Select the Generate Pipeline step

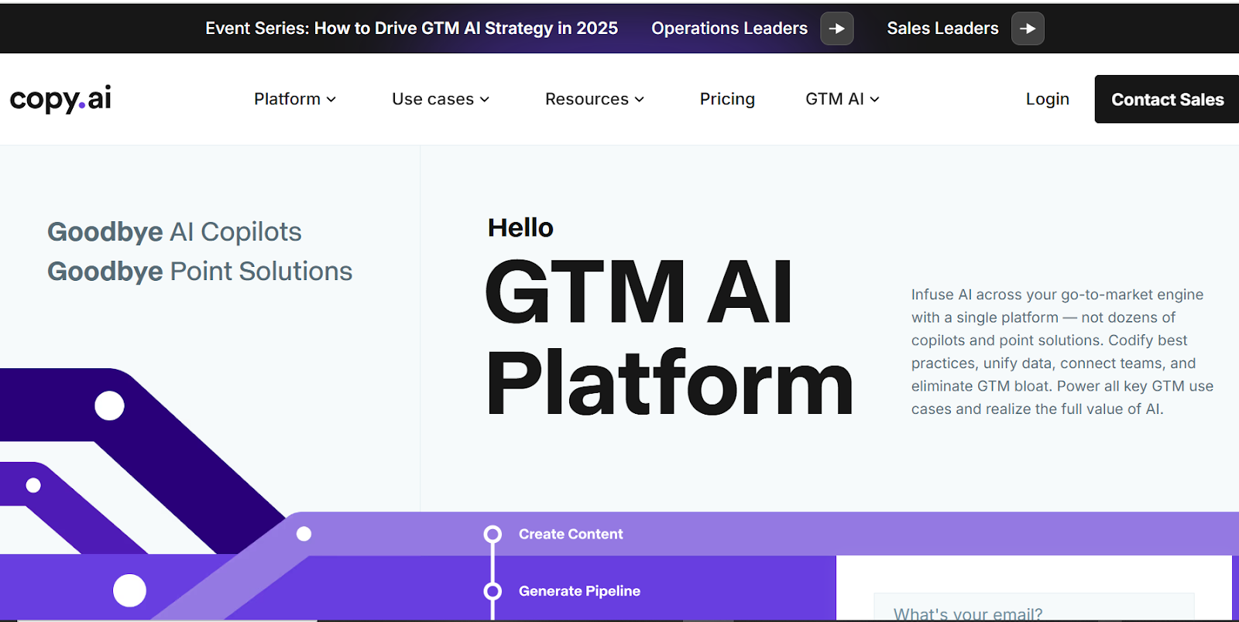click(x=579, y=591)
